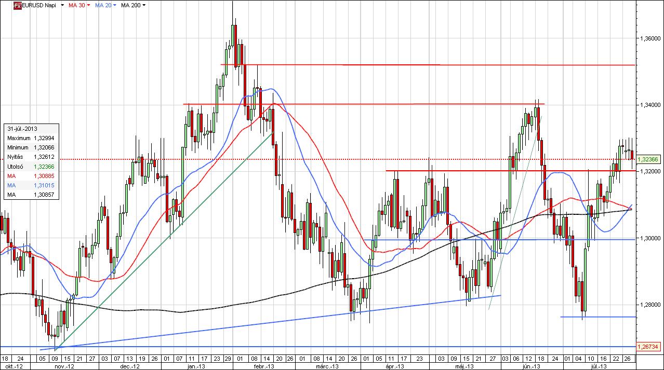Click the febr.-13 month label

(263, 366)
